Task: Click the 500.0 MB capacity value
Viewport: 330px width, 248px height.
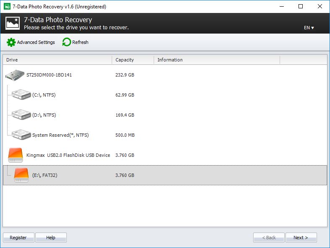Action: point(125,135)
